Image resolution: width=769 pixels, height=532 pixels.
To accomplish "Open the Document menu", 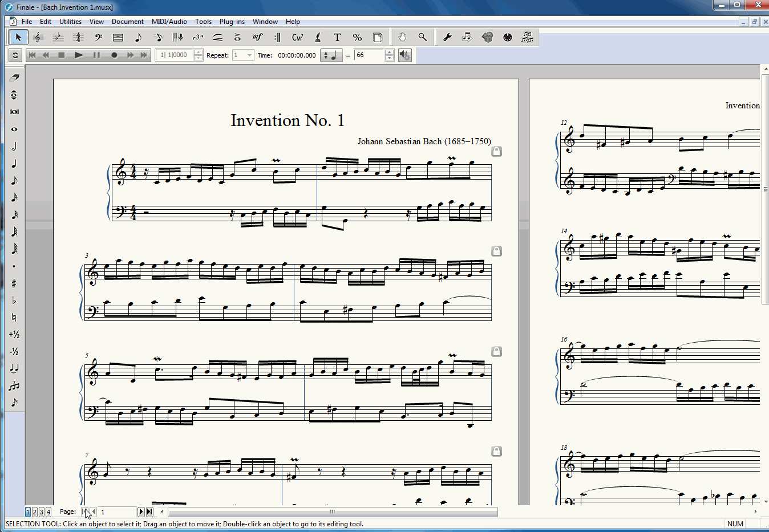I will (x=128, y=22).
